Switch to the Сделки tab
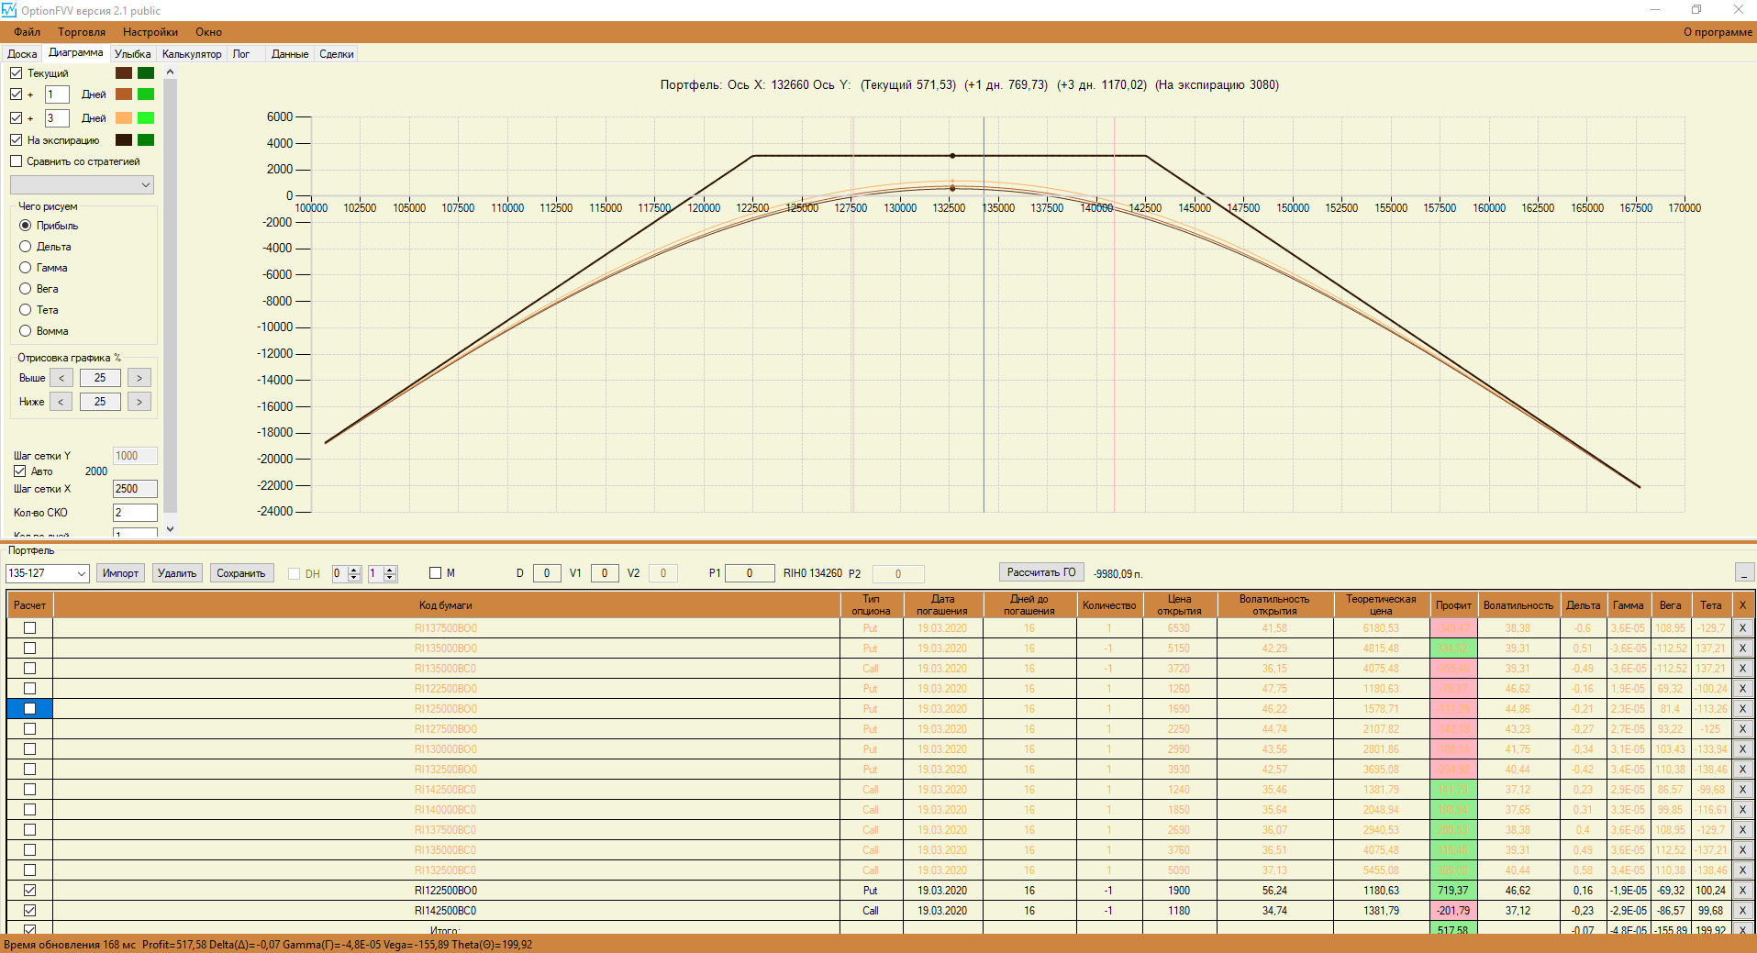 [337, 54]
